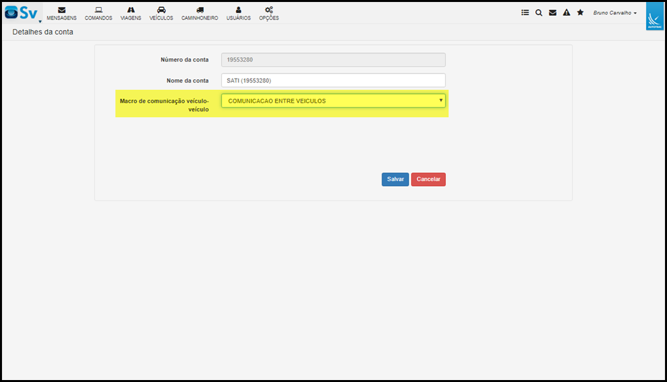Screen dimensions: 667x382
Task: Click the search magnifier icon
Action: (x=539, y=12)
